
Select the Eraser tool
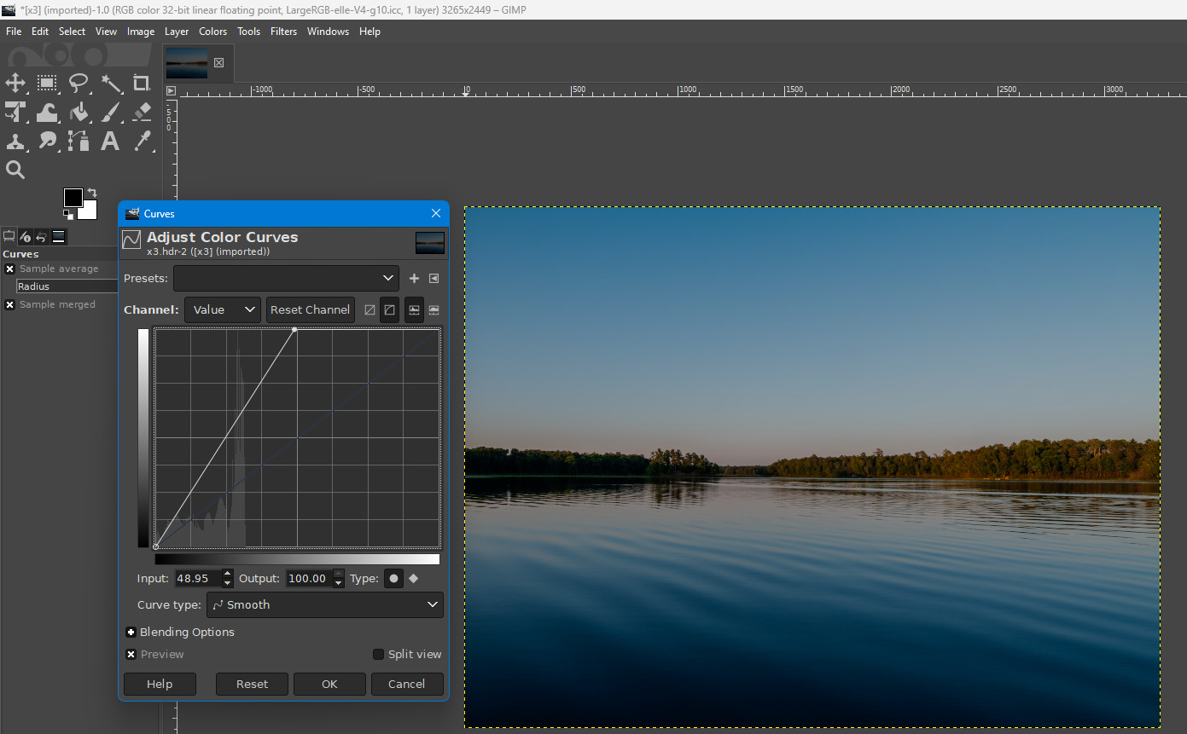141,112
